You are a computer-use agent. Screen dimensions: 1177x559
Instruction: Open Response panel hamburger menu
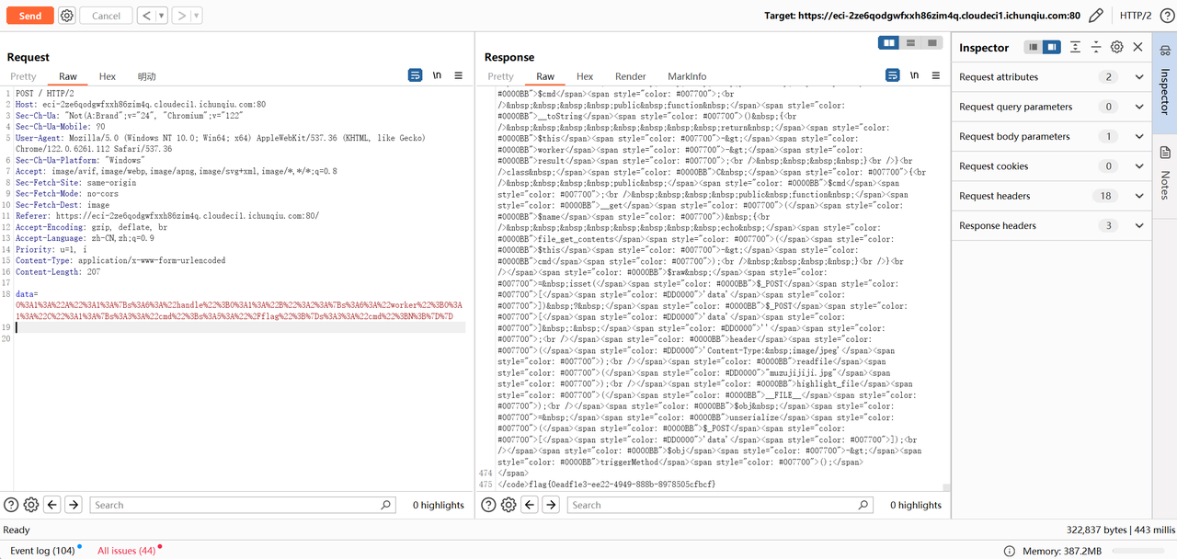[x=936, y=75]
